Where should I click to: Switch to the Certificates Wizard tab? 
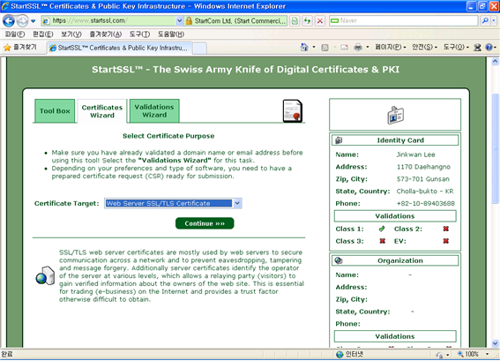[x=102, y=111]
